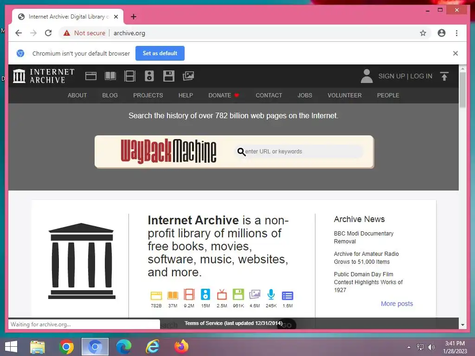The image size is (475, 356).
Task: Open the BLOG menu item
Action: pyautogui.click(x=110, y=95)
